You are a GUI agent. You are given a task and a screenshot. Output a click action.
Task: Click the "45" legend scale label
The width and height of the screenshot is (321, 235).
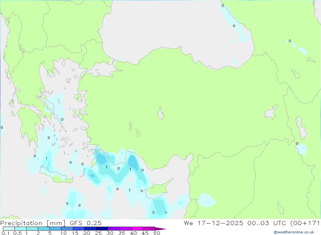[x=145, y=233]
